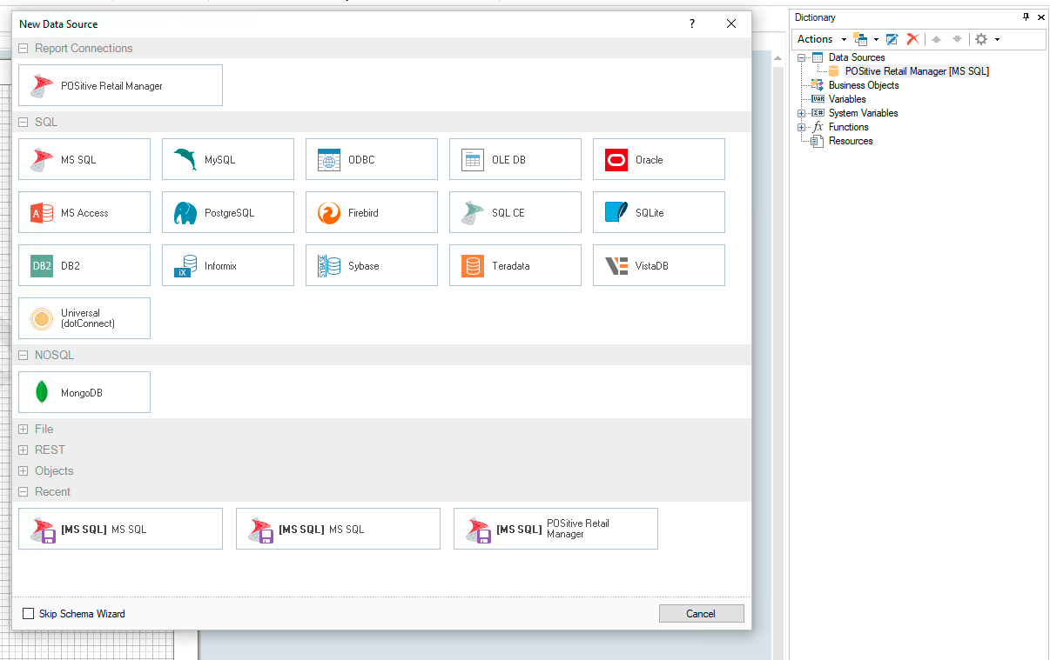Select the PostgreSQL data source
This screenshot has width=1050, height=660.
(x=228, y=212)
